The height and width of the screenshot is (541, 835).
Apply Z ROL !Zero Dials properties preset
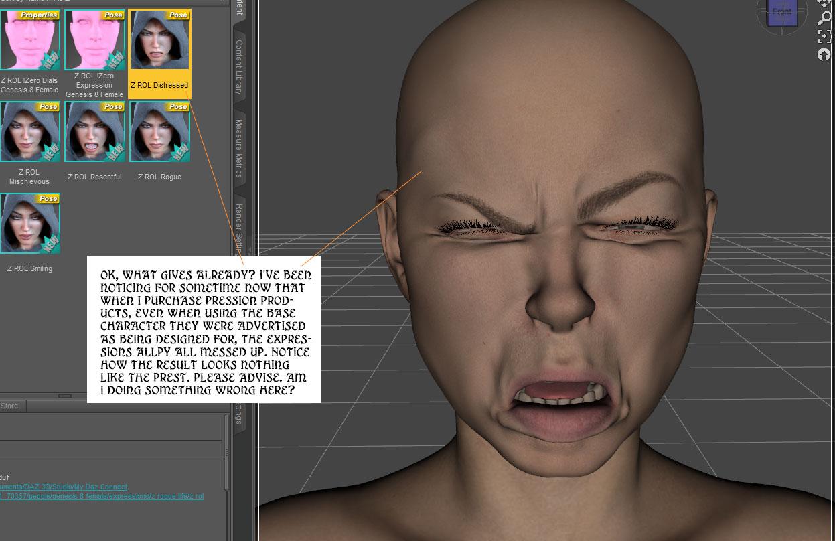pos(29,52)
